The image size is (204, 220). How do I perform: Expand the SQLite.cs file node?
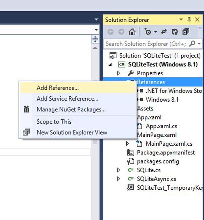point(119,170)
